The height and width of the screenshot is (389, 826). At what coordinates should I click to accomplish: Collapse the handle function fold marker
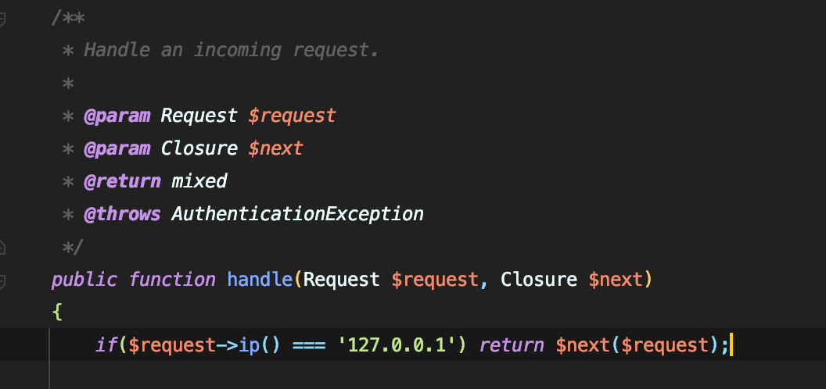click(x=2, y=279)
